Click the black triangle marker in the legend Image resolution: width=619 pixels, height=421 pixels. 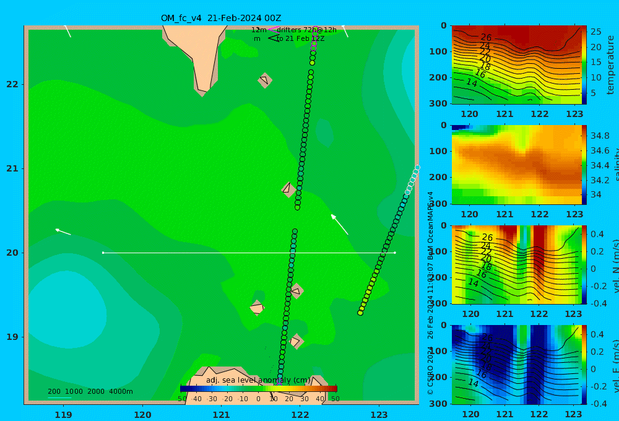274,38
